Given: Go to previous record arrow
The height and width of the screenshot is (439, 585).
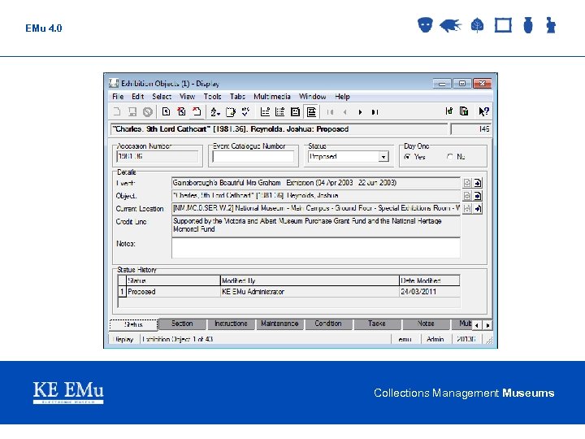Looking at the screenshot, I should [345, 112].
